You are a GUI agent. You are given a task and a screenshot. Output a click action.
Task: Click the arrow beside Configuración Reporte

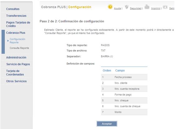pos(8,41)
